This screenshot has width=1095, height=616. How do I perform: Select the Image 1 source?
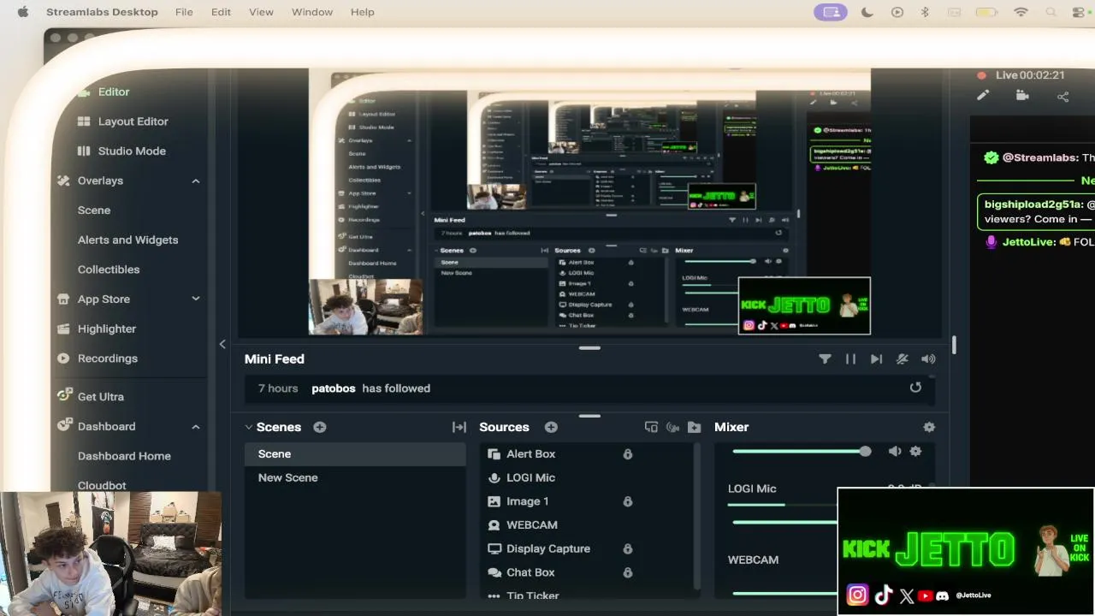[527, 501]
